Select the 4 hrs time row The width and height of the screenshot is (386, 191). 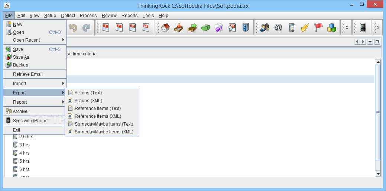[21, 153]
